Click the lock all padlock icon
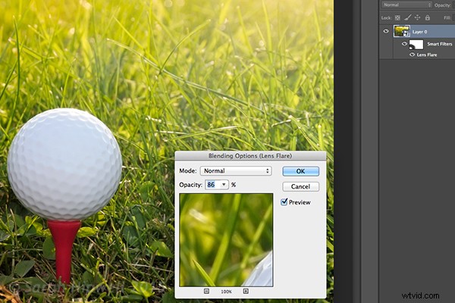This screenshot has width=455, height=303. pyautogui.click(x=428, y=17)
